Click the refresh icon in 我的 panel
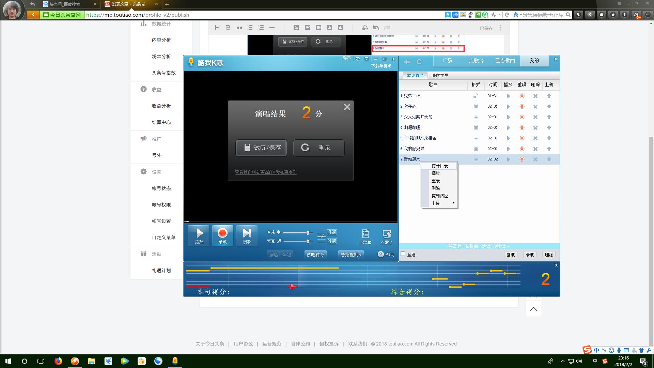 (418, 62)
